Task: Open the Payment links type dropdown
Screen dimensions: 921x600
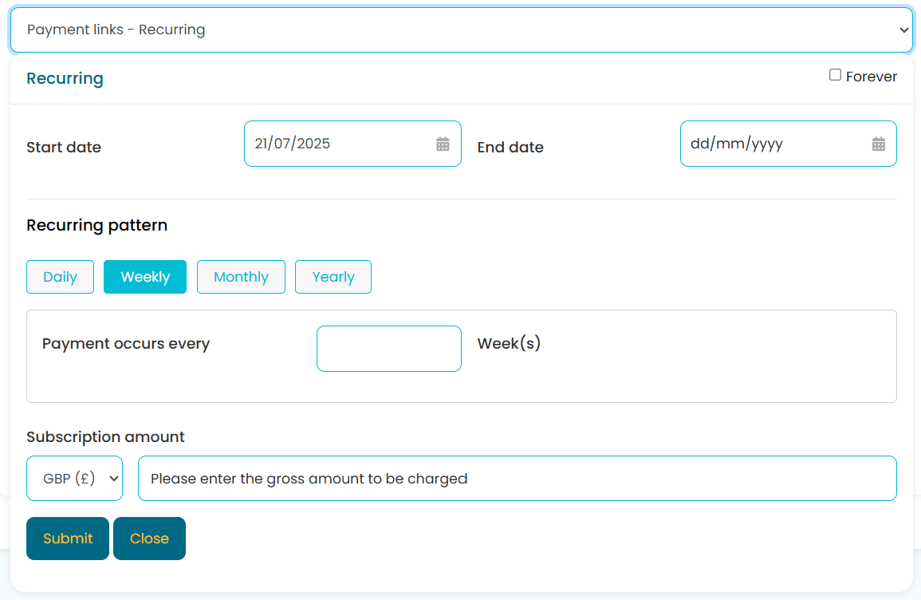Action: tap(461, 30)
